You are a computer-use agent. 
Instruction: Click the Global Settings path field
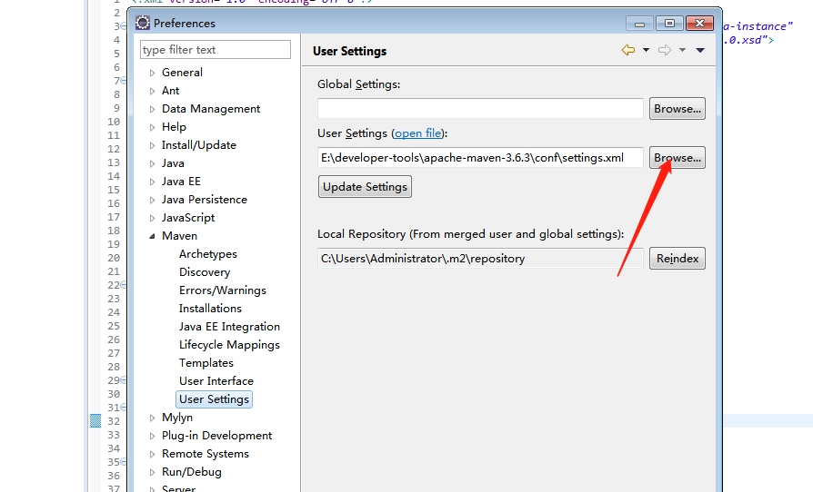click(480, 109)
